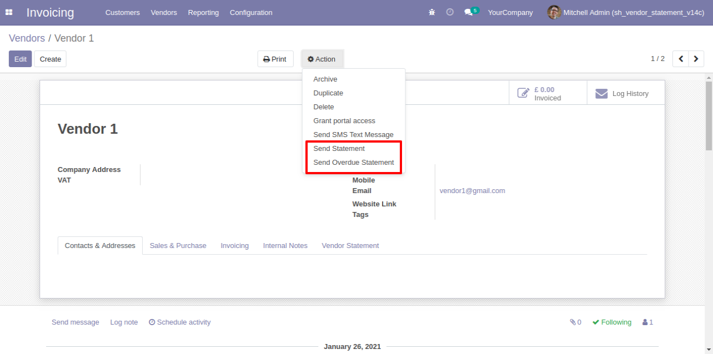
Task: Open vendor1@gmail.com email link
Action: [472, 191]
